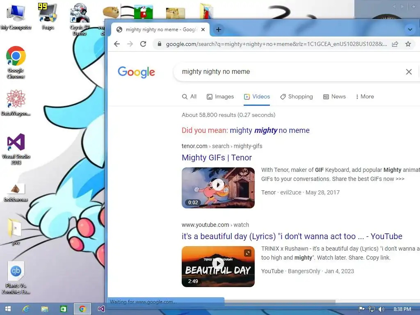Open the Chrome tab search chevron
420x315 pixels.
(410, 30)
